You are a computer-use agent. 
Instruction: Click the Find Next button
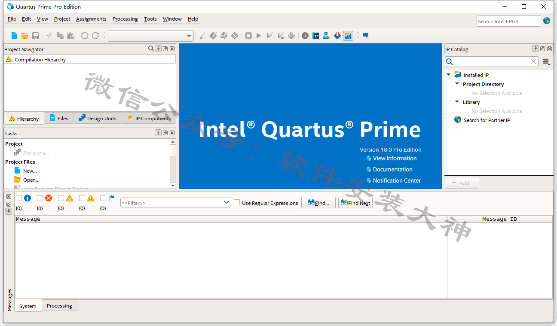coord(355,203)
